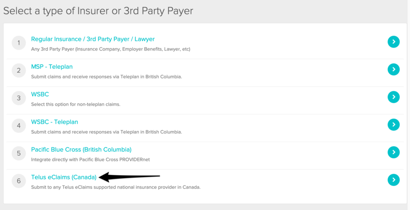Open Telus eClaims (Canada) link
The width and height of the screenshot is (410, 210).
click(x=64, y=177)
